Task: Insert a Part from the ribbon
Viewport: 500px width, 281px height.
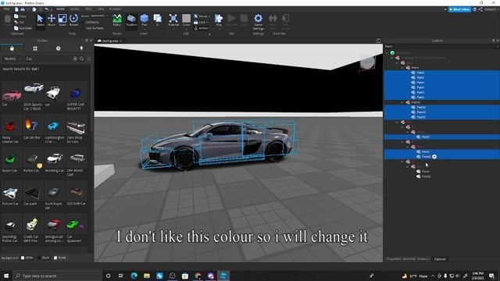Action: coord(144,19)
